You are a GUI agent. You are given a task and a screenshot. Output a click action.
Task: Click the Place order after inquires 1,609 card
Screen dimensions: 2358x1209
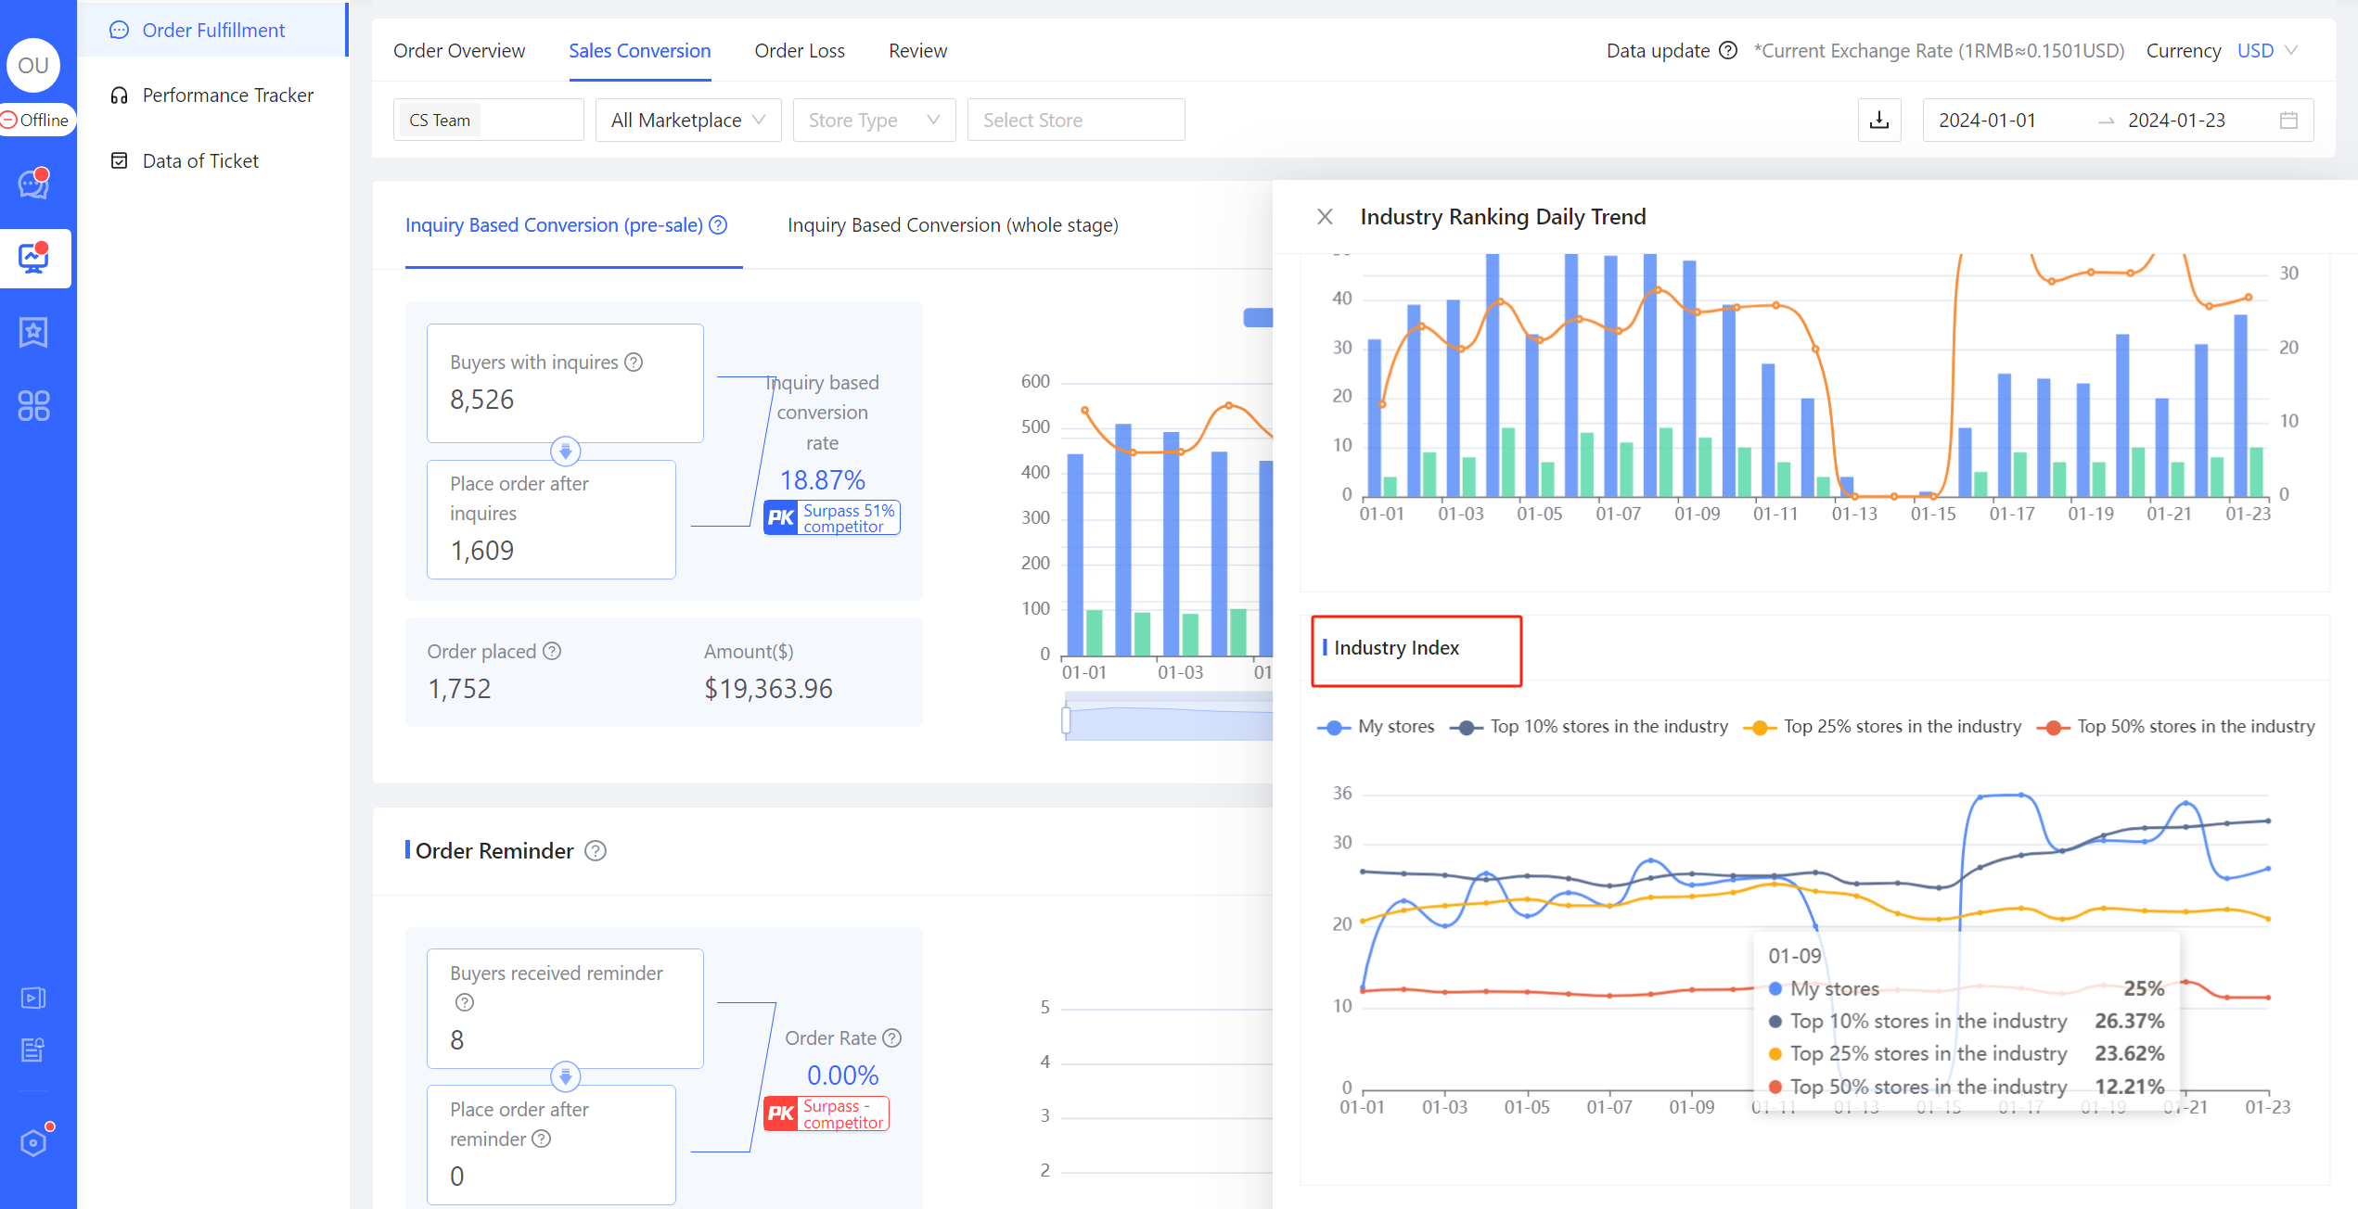(x=551, y=519)
